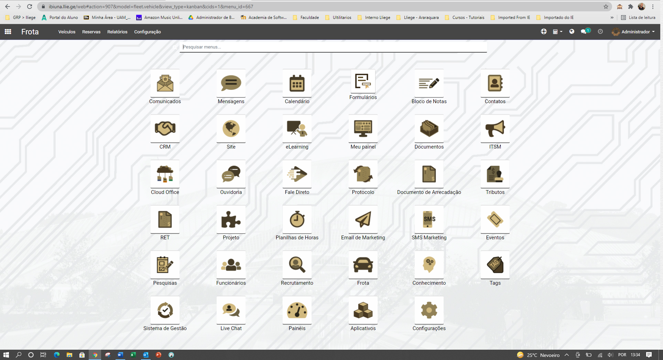This screenshot has width=663, height=360.
Task: Bookmark this page with the star
Action: 606,7
